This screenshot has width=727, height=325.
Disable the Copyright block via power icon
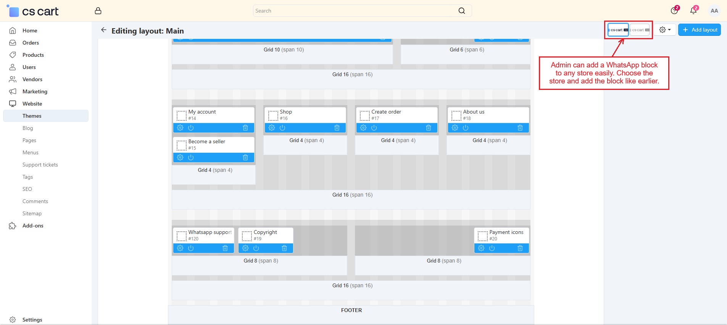tap(256, 248)
